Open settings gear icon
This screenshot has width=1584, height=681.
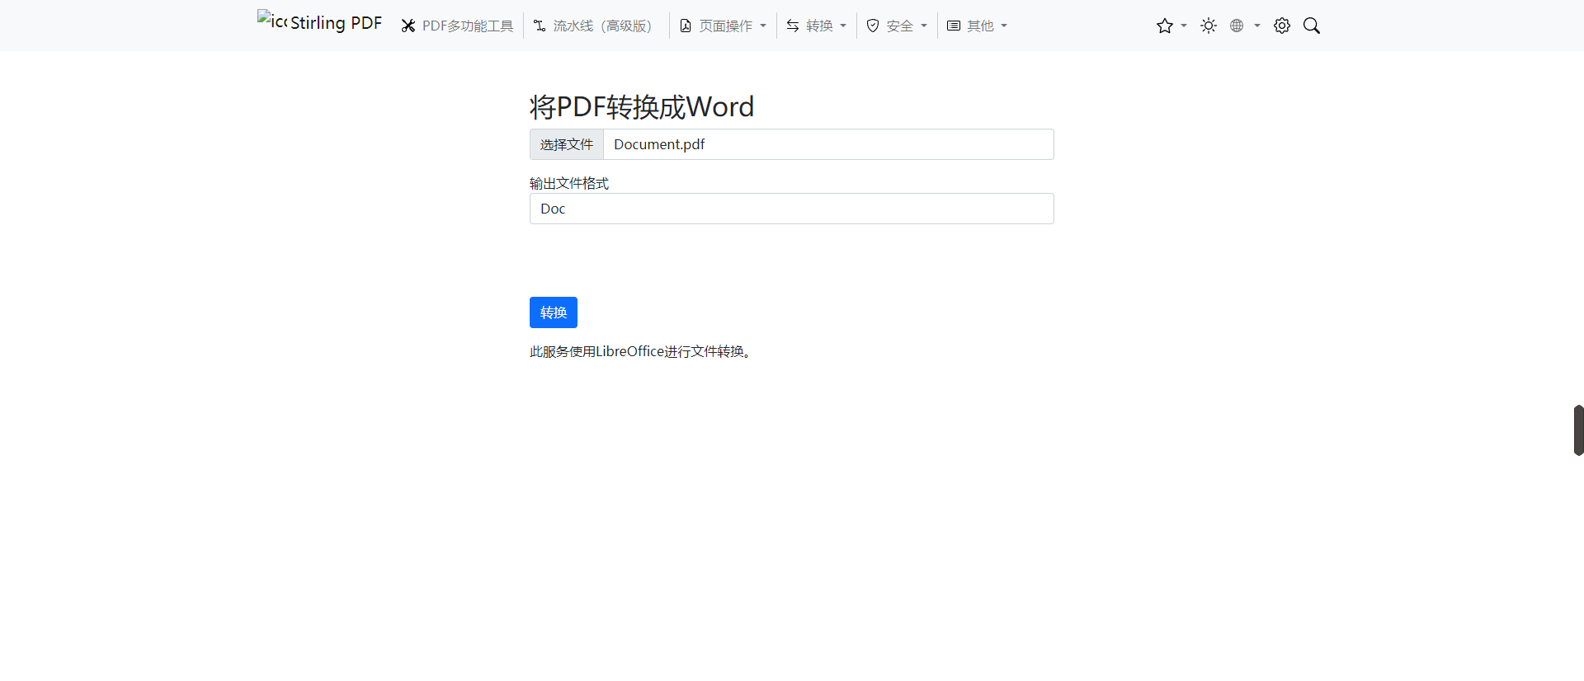(x=1282, y=26)
